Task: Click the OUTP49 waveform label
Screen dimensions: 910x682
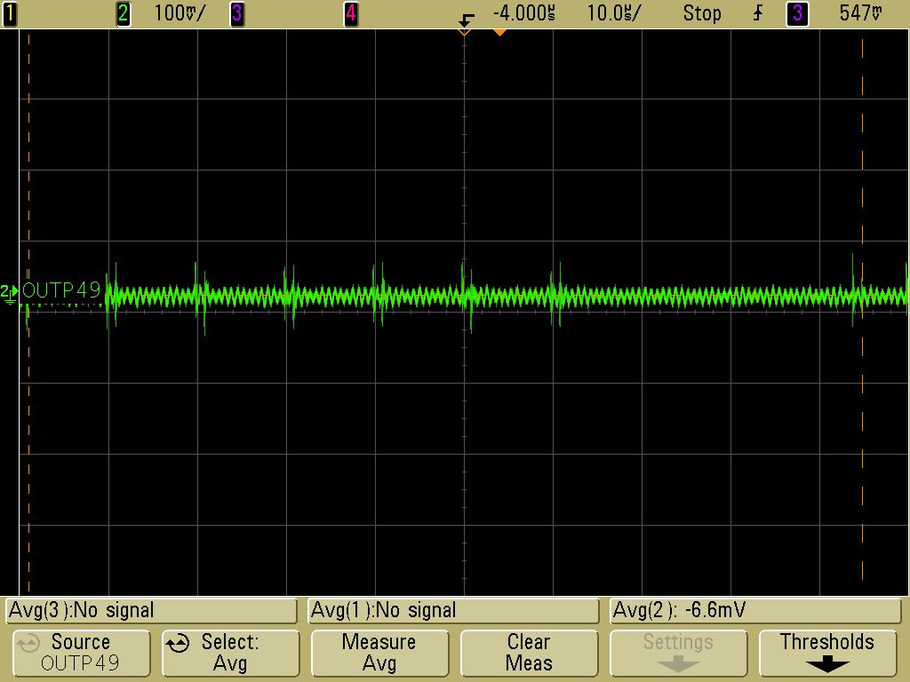Action: (61, 290)
